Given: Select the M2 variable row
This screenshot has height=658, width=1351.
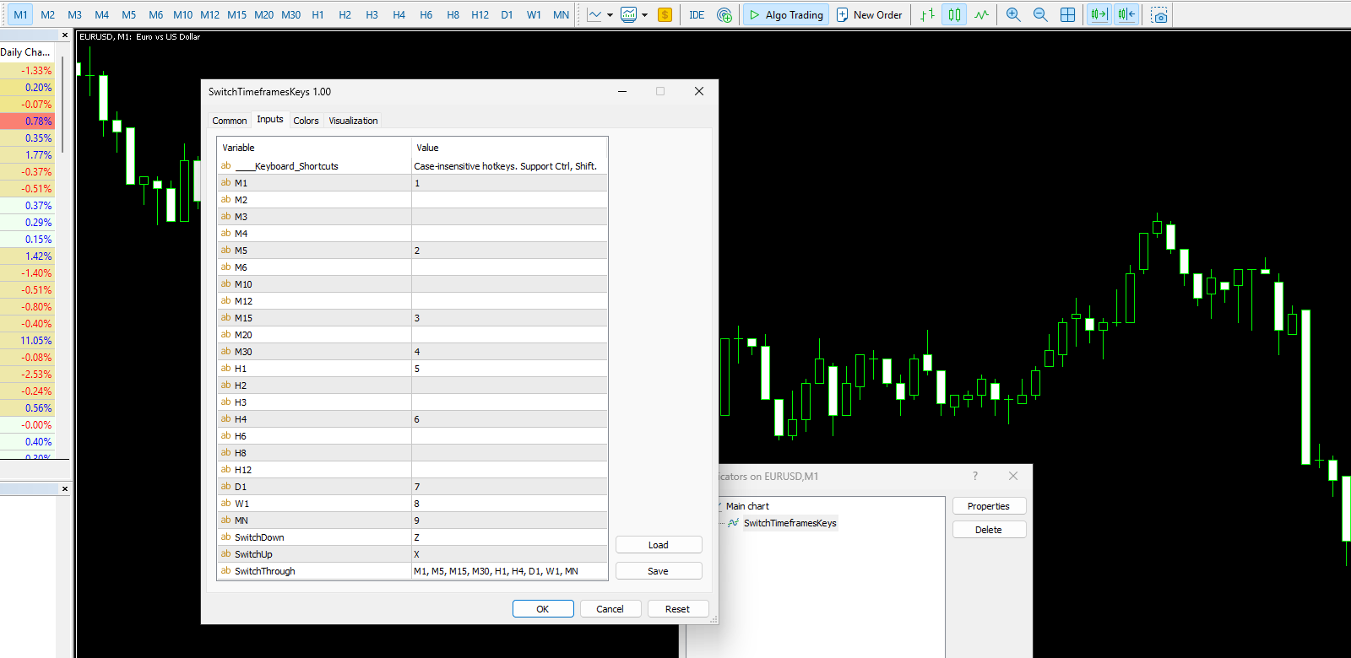Looking at the screenshot, I should point(412,200).
